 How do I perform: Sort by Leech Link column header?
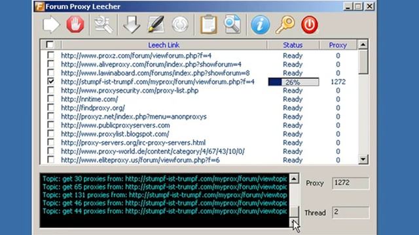[164, 45]
